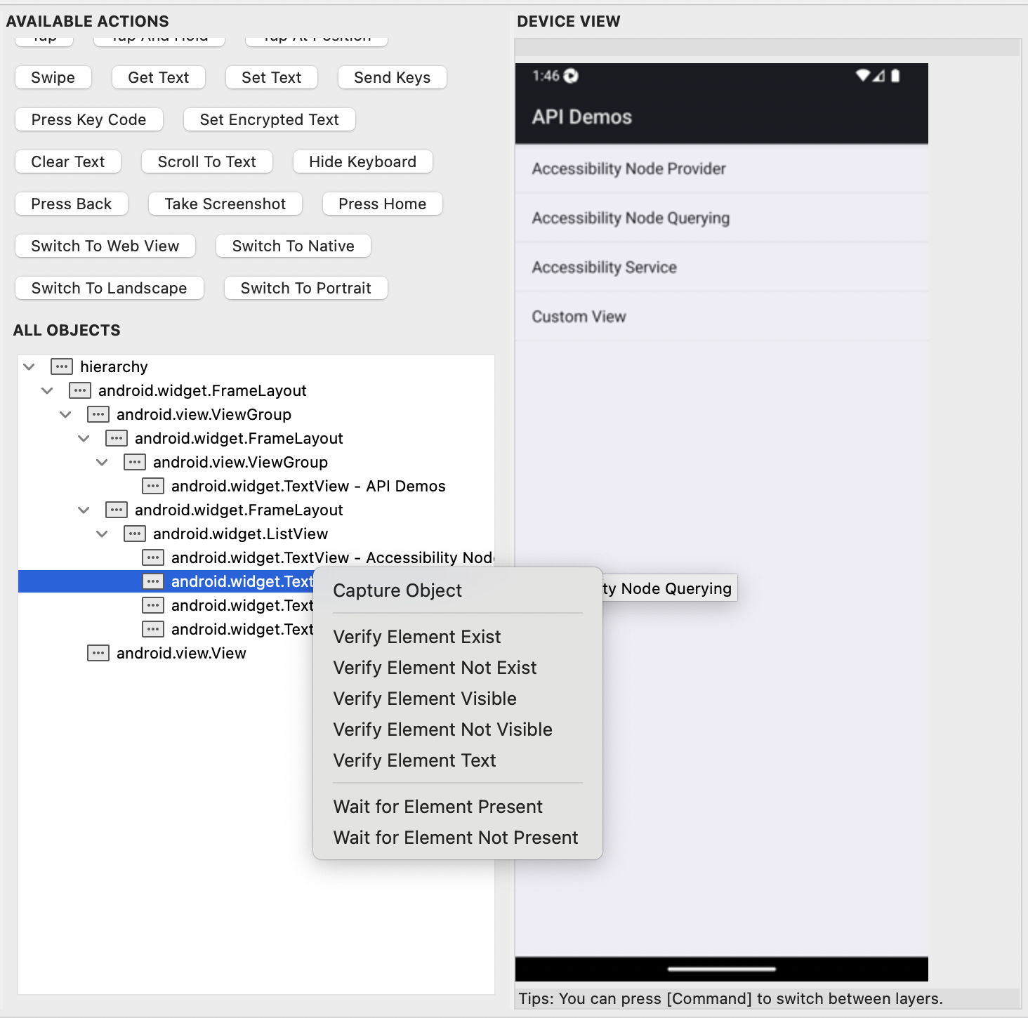Click the Press Home button
Screen dimensions: 1028x1018
tap(383, 204)
